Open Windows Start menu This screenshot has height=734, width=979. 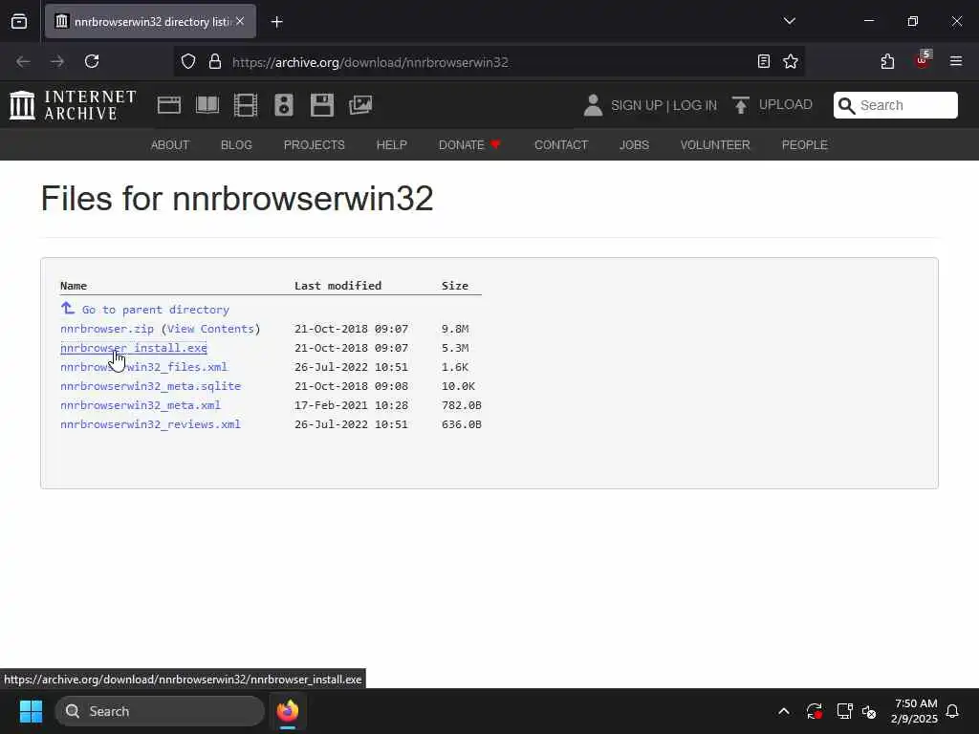(x=31, y=711)
